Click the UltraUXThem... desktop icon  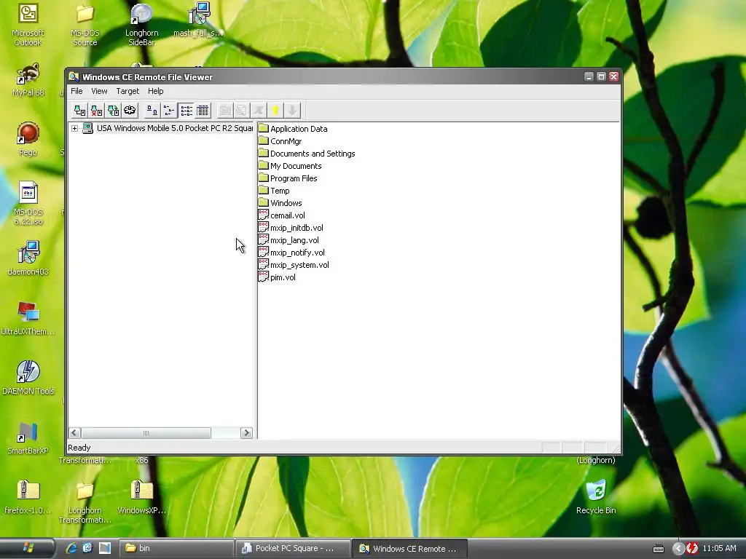point(28,318)
